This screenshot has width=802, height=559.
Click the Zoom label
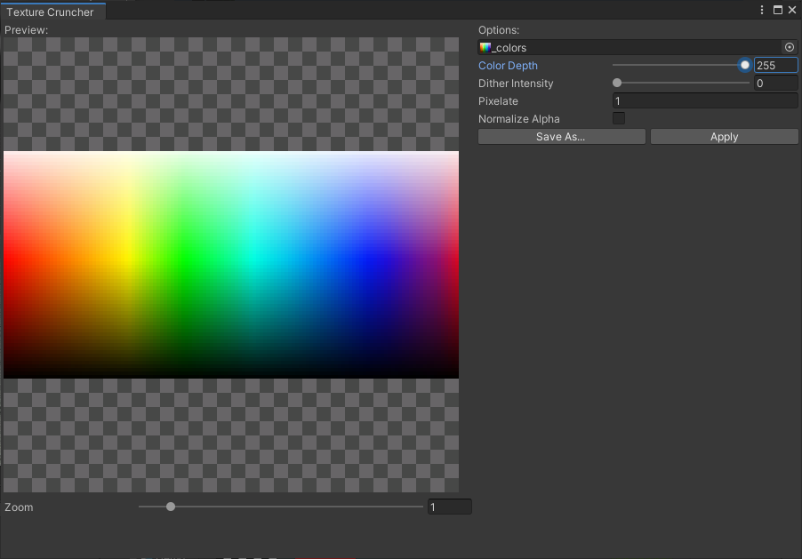19,507
